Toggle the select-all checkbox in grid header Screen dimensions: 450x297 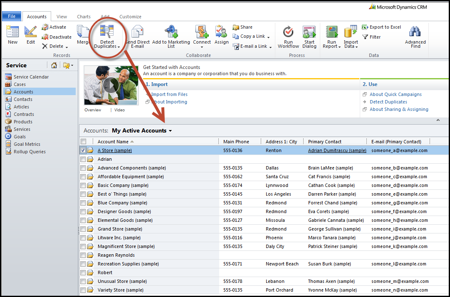[83, 141]
